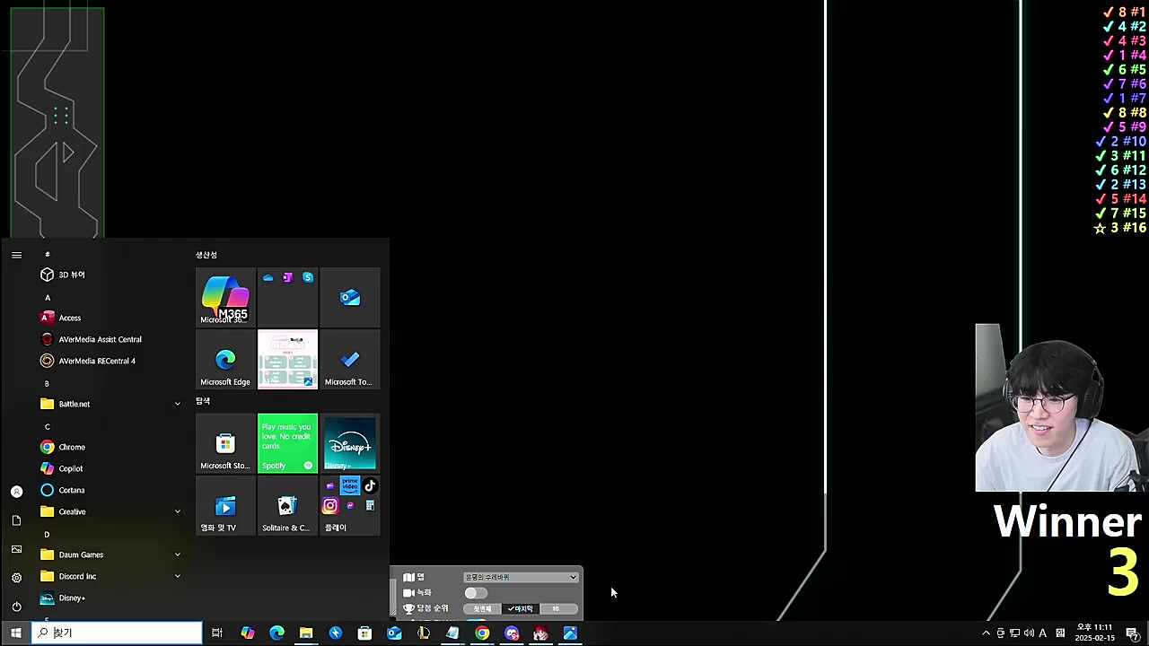Show hidden system tray icons

click(986, 633)
